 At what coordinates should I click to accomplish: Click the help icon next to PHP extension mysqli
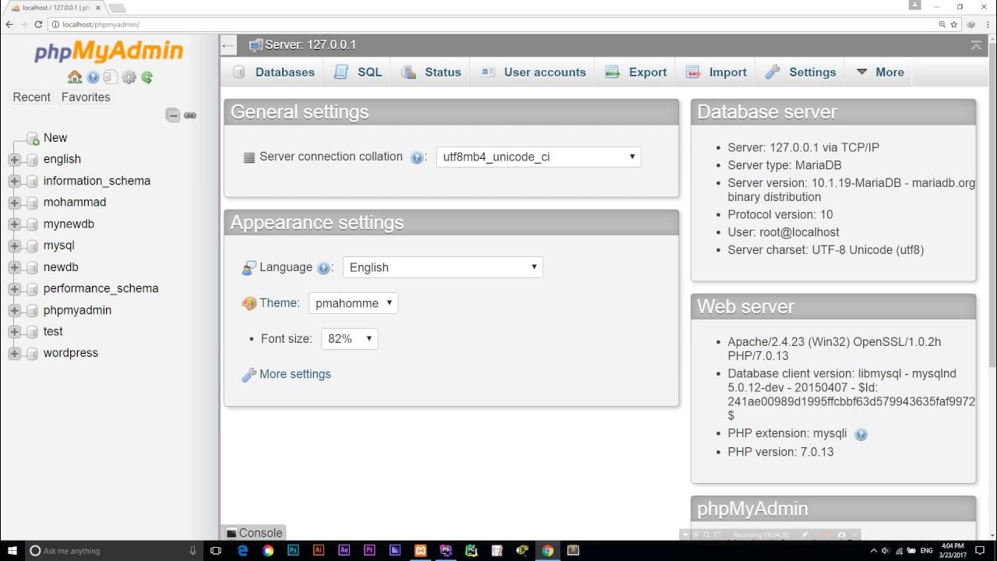[861, 435]
